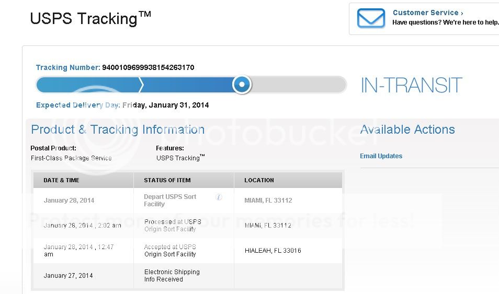Click expected delivery date Friday, January 31, 2014
Viewport: 499px width, 294px height.
pyautogui.click(x=165, y=105)
